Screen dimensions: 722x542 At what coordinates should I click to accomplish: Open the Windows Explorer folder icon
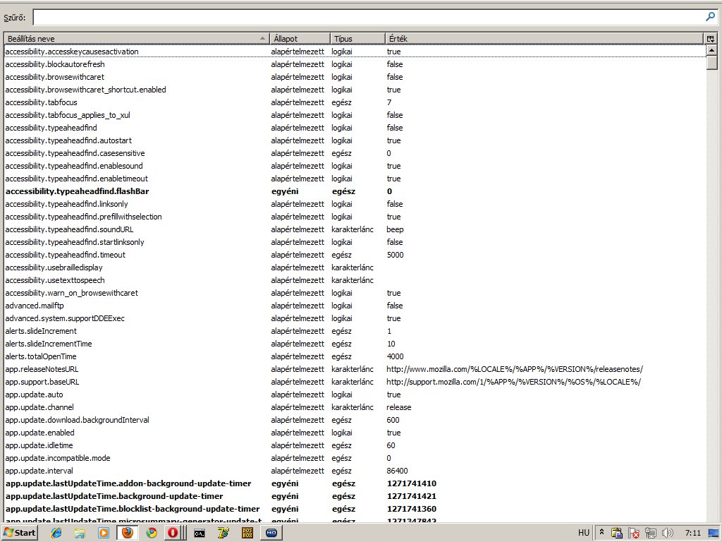tap(80, 533)
